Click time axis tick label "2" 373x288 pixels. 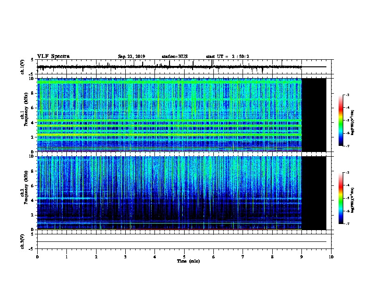[96, 257]
